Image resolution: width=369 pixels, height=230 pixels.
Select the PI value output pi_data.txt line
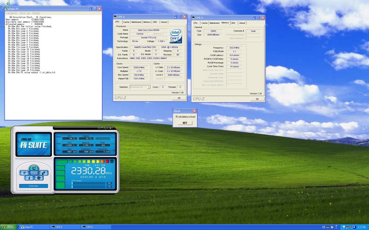(32, 73)
